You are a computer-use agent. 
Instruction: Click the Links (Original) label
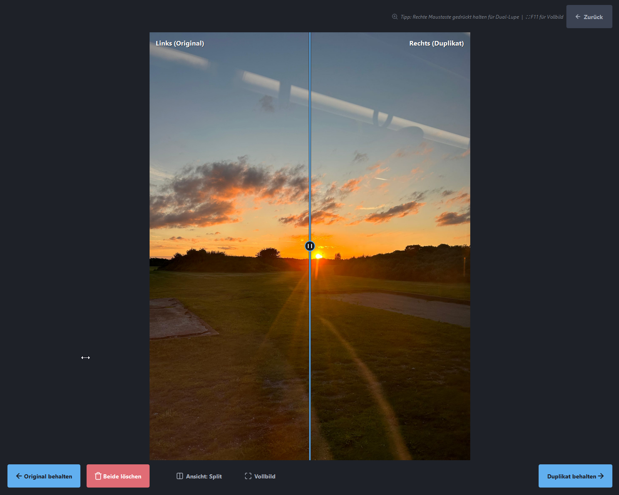point(180,43)
